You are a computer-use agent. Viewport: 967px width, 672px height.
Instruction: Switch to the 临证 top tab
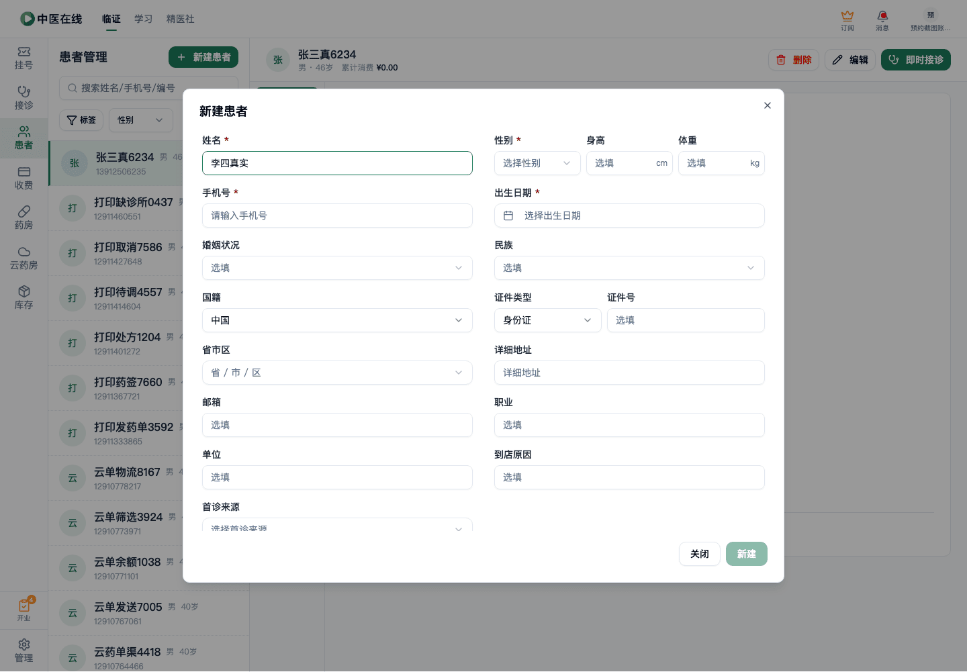(111, 19)
